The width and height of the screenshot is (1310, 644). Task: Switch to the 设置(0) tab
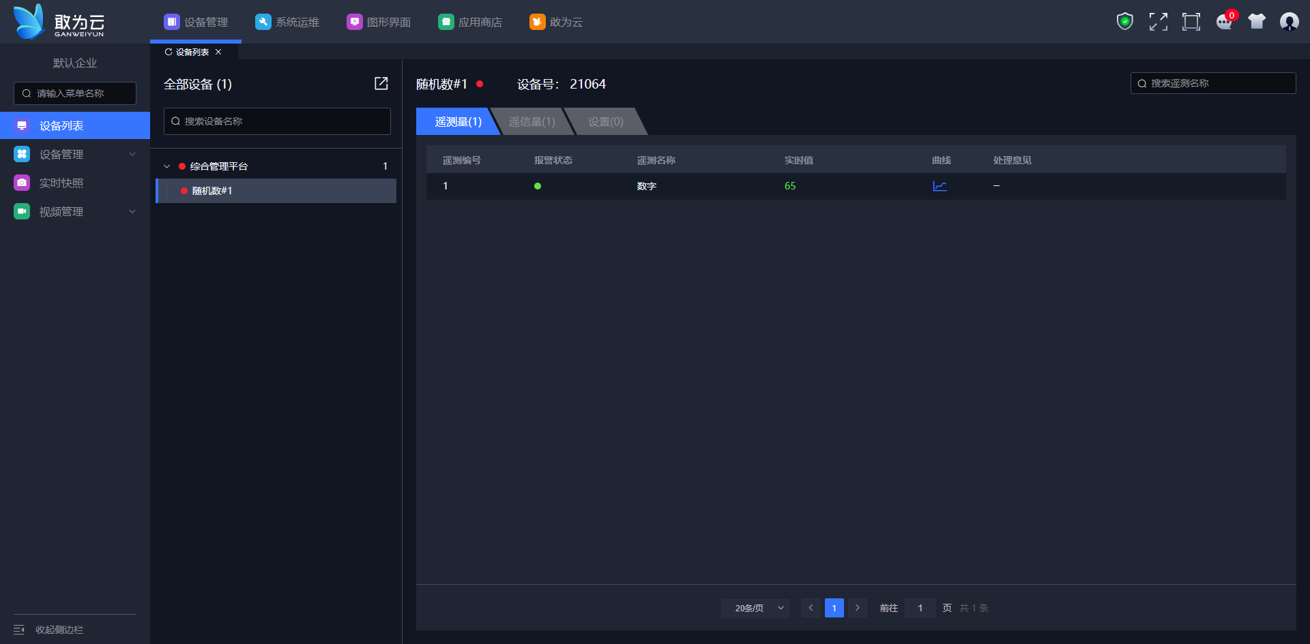(x=606, y=121)
